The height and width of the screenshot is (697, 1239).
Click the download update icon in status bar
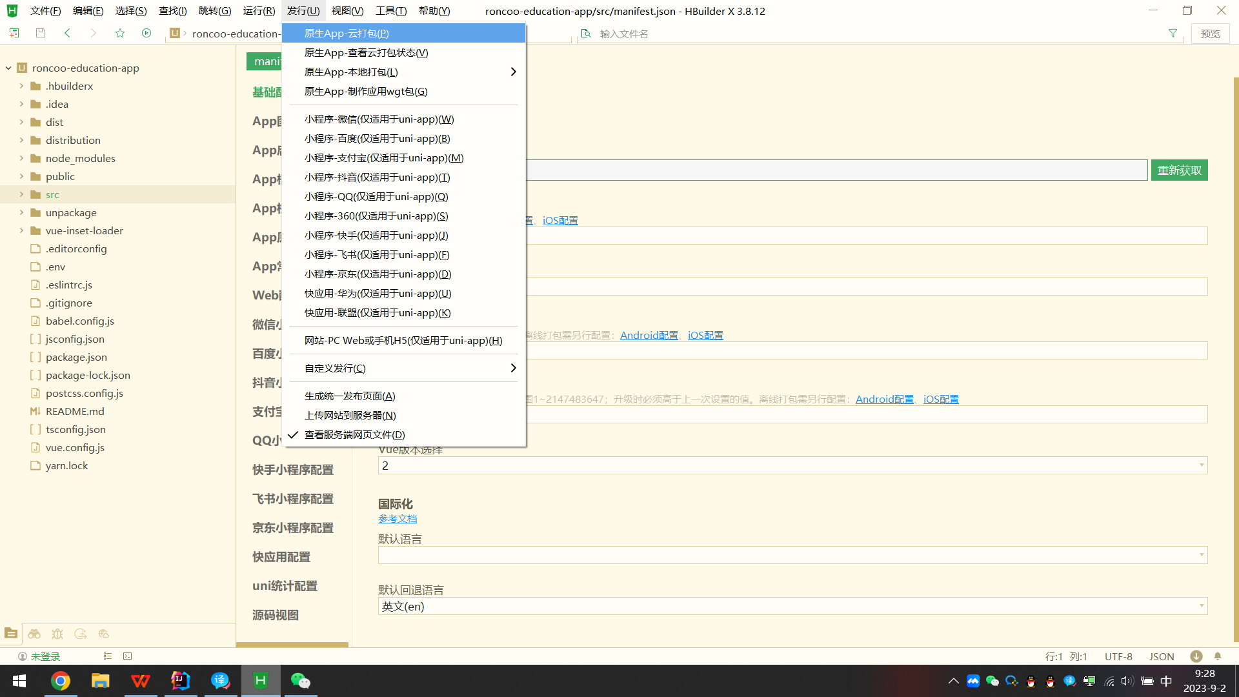1196,656
